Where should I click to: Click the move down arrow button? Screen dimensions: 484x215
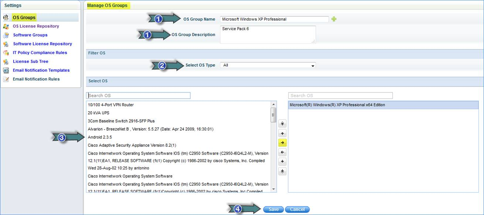coord(282,162)
